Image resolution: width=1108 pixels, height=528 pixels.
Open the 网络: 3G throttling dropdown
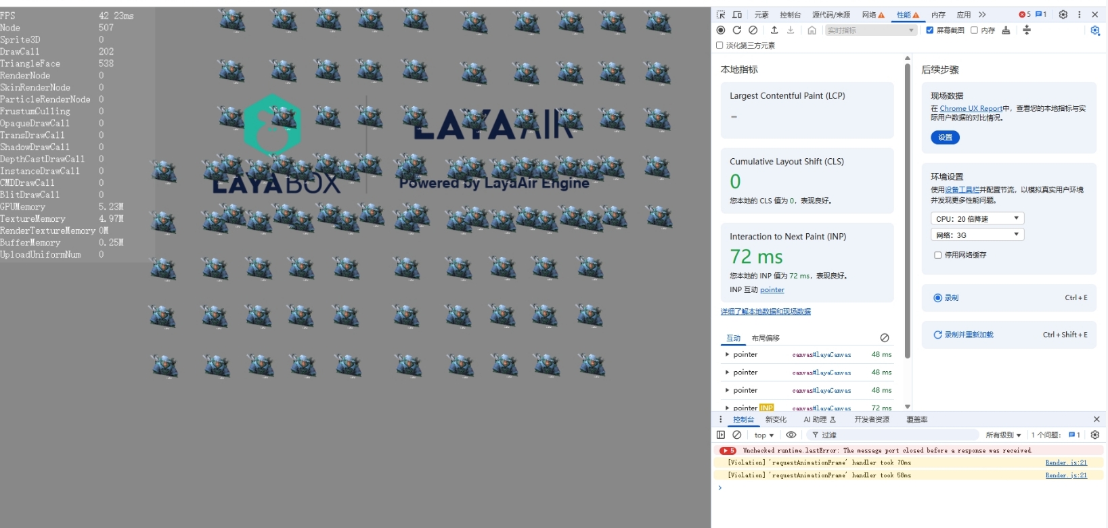[977, 235]
